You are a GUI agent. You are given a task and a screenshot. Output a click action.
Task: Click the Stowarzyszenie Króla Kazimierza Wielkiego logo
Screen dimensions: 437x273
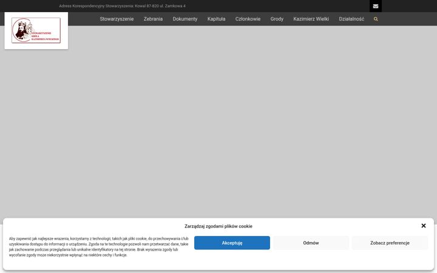pyautogui.click(x=36, y=31)
